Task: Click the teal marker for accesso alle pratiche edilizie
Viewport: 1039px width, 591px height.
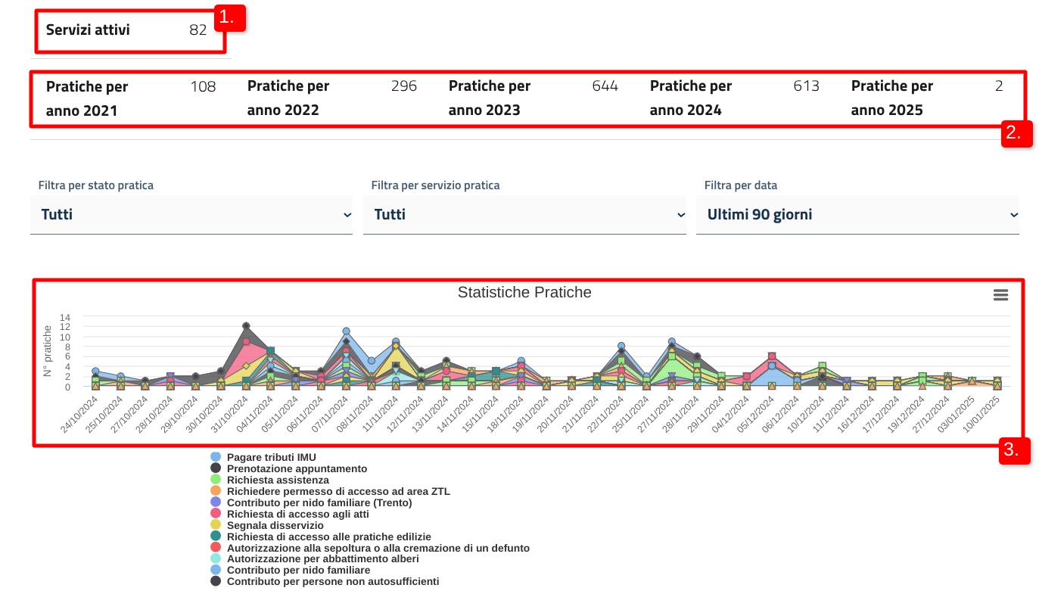Action: point(216,536)
